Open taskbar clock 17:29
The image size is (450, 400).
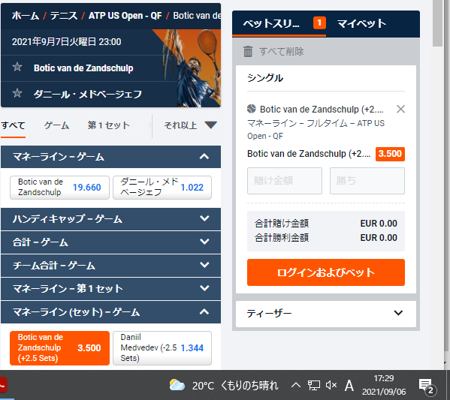(384, 385)
